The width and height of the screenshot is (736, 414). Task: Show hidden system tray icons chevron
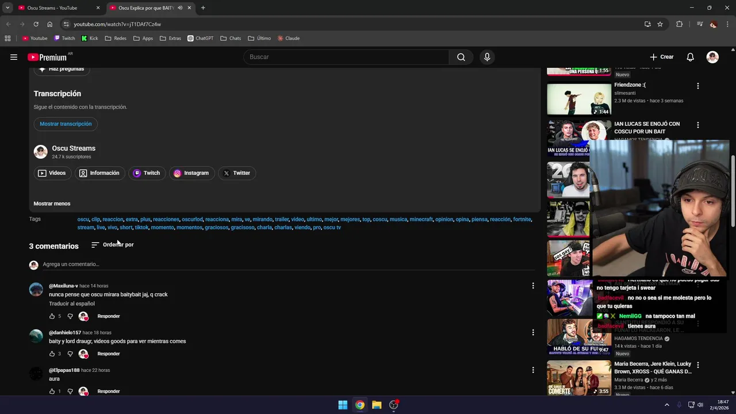(666, 405)
